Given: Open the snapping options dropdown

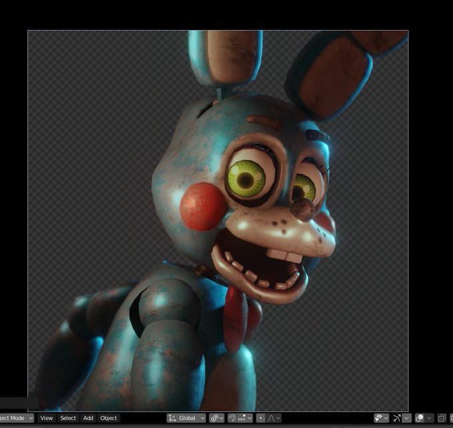Looking at the screenshot, I should click(244, 418).
